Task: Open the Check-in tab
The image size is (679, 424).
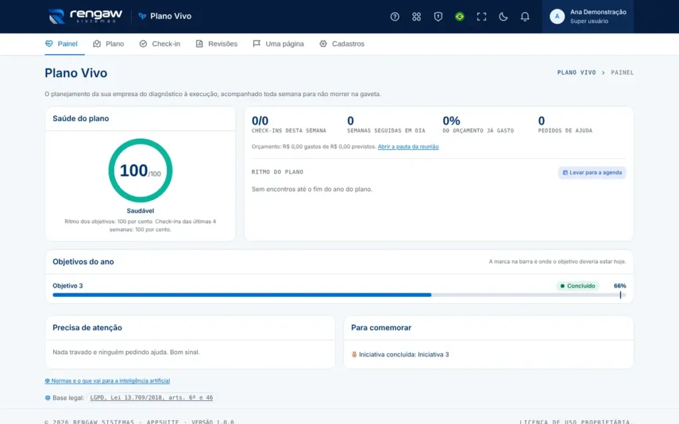Action: 160,44
